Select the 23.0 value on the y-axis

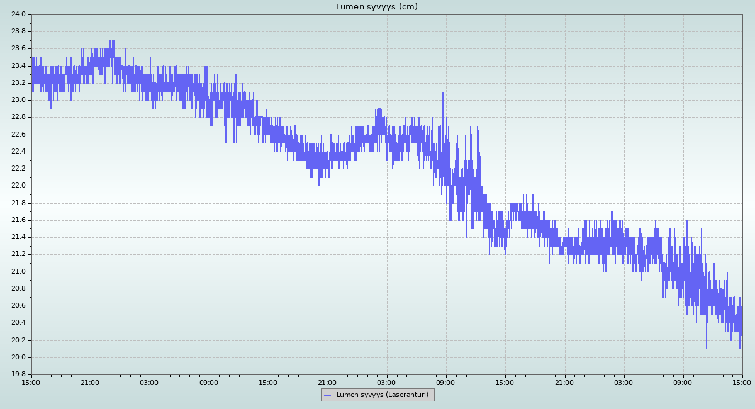tap(18, 100)
